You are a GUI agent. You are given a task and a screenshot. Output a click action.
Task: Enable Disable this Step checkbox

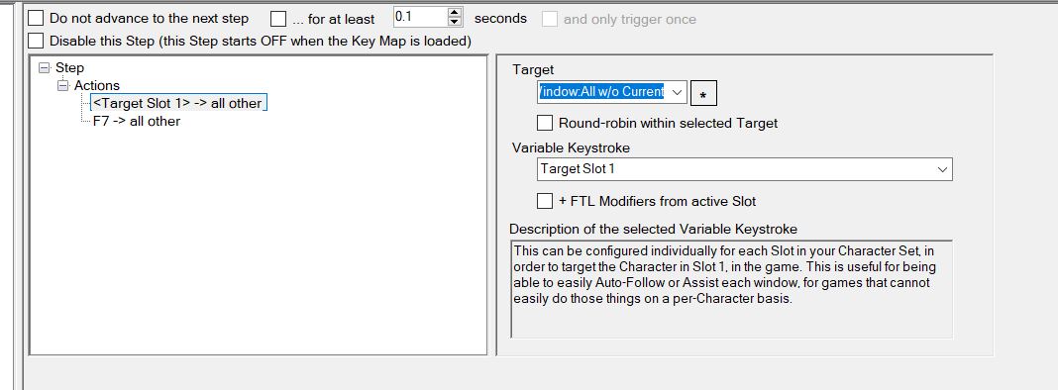click(36, 41)
